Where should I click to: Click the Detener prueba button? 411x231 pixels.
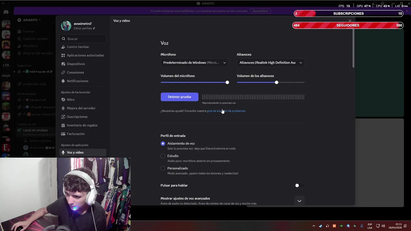coord(179,97)
